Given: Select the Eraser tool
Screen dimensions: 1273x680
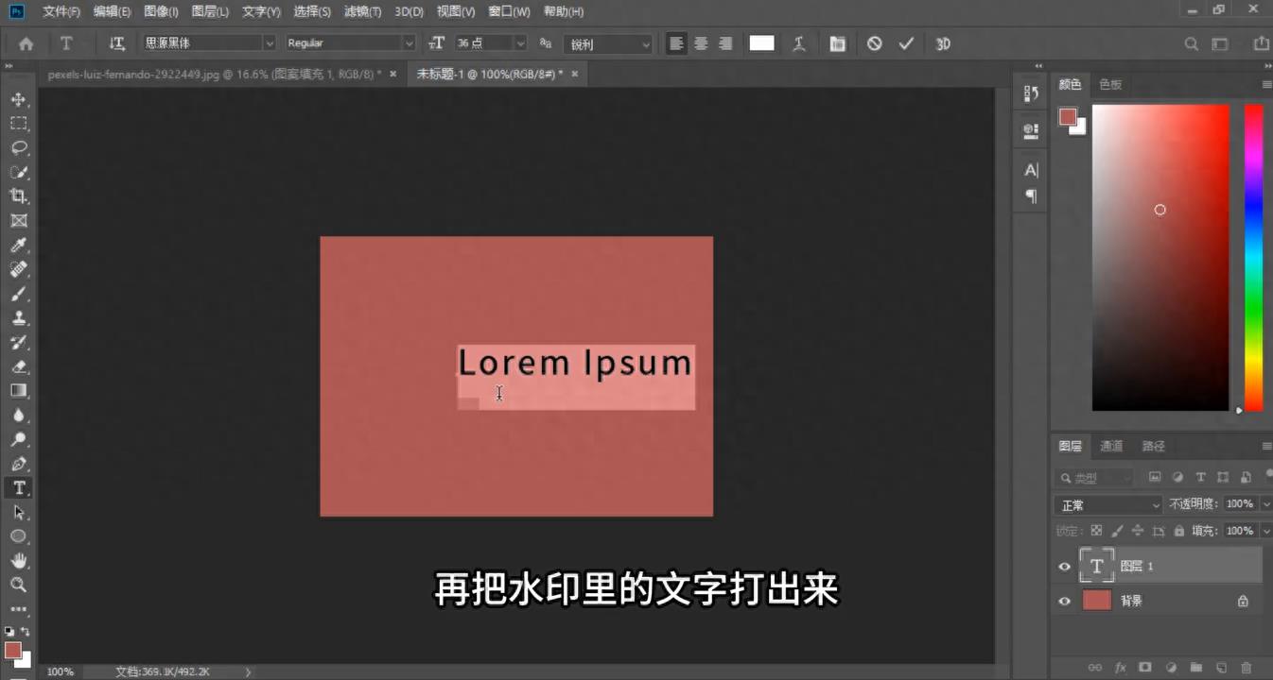Looking at the screenshot, I should pyautogui.click(x=18, y=366).
